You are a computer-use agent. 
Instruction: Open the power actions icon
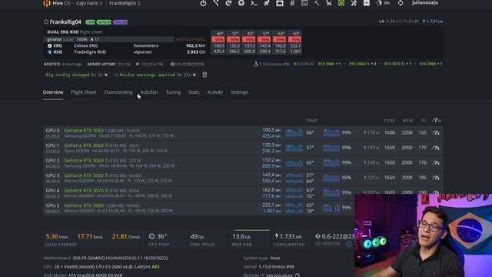tap(203, 3)
